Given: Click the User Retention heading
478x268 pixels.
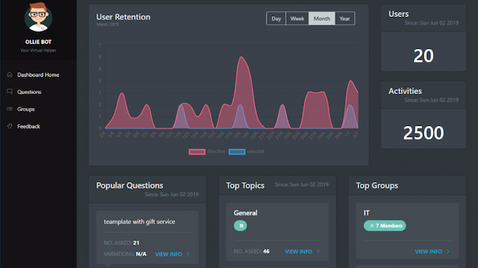Looking at the screenshot, I should pos(123,17).
